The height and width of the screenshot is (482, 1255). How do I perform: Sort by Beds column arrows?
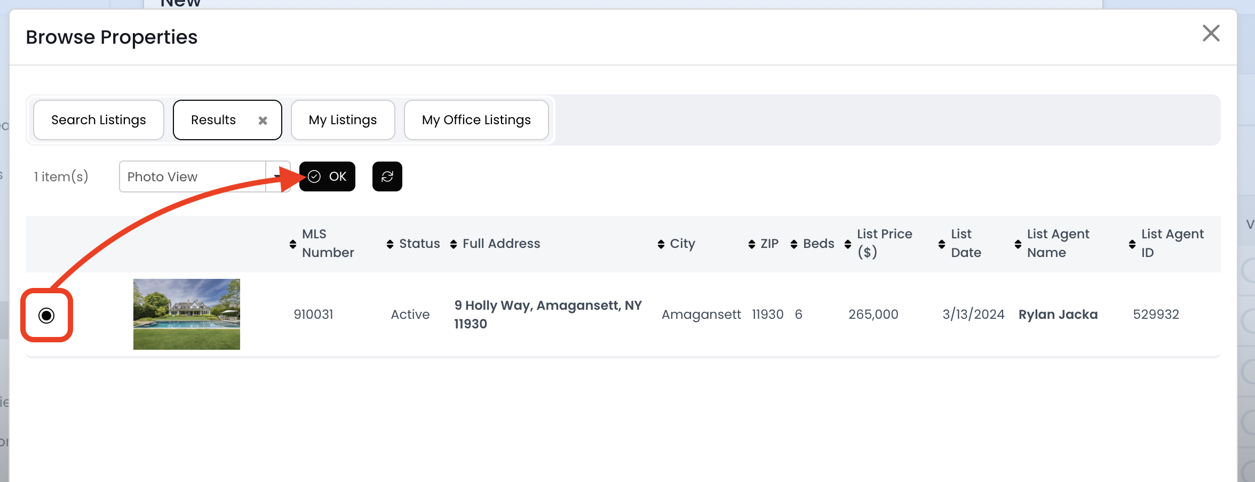point(794,244)
